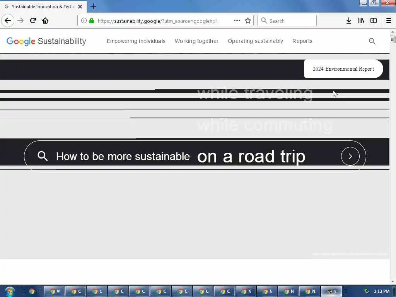Open a new browser tab
Screen dimensions: 396x297
click(93, 6)
